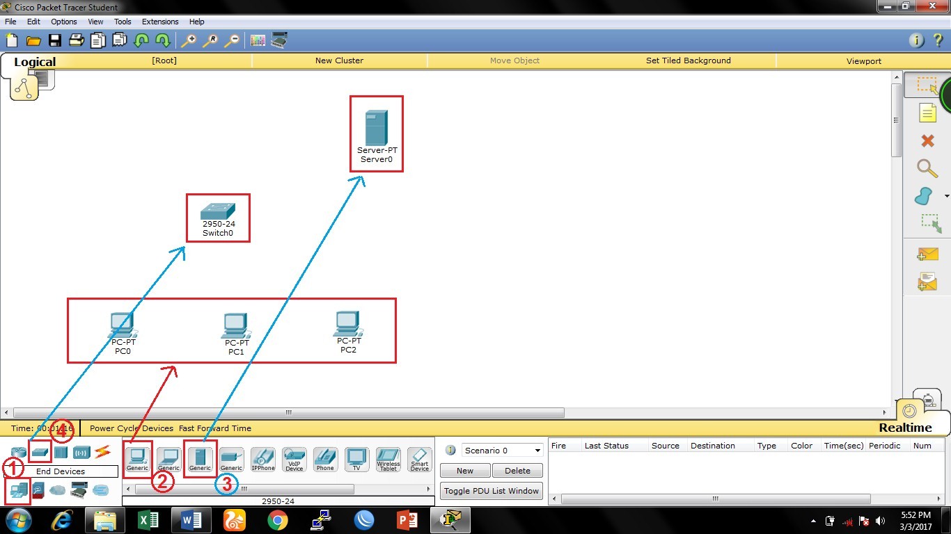
Task: Choose the IPPhone end device
Action: 262,459
